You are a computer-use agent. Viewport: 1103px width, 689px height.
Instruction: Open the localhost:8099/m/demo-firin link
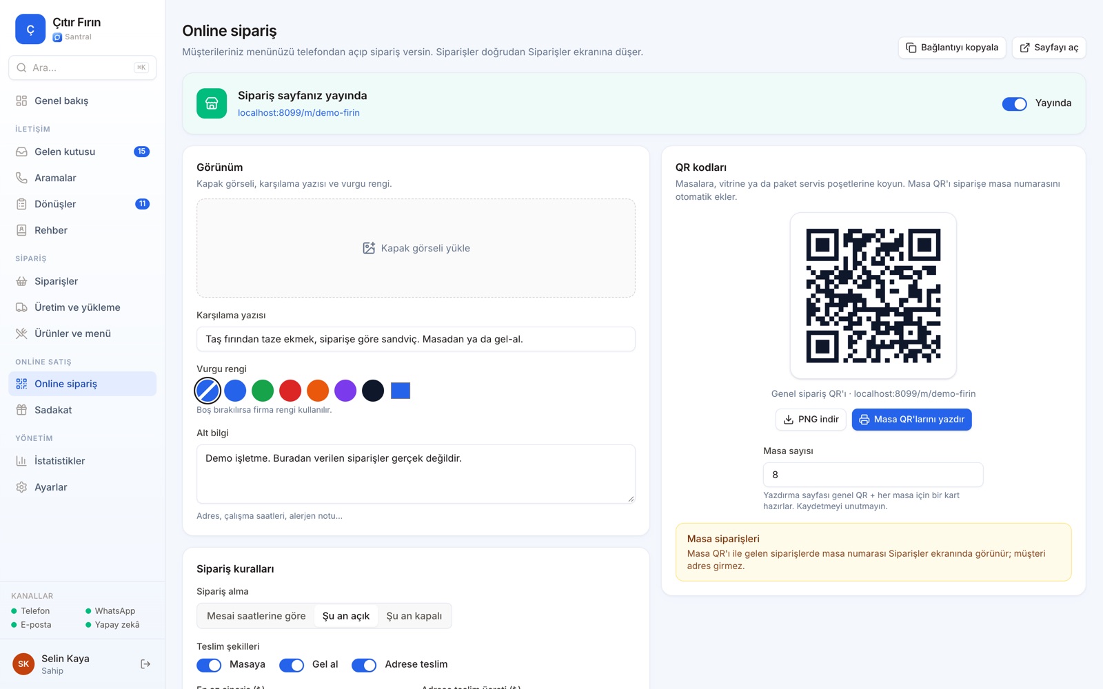pos(298,113)
